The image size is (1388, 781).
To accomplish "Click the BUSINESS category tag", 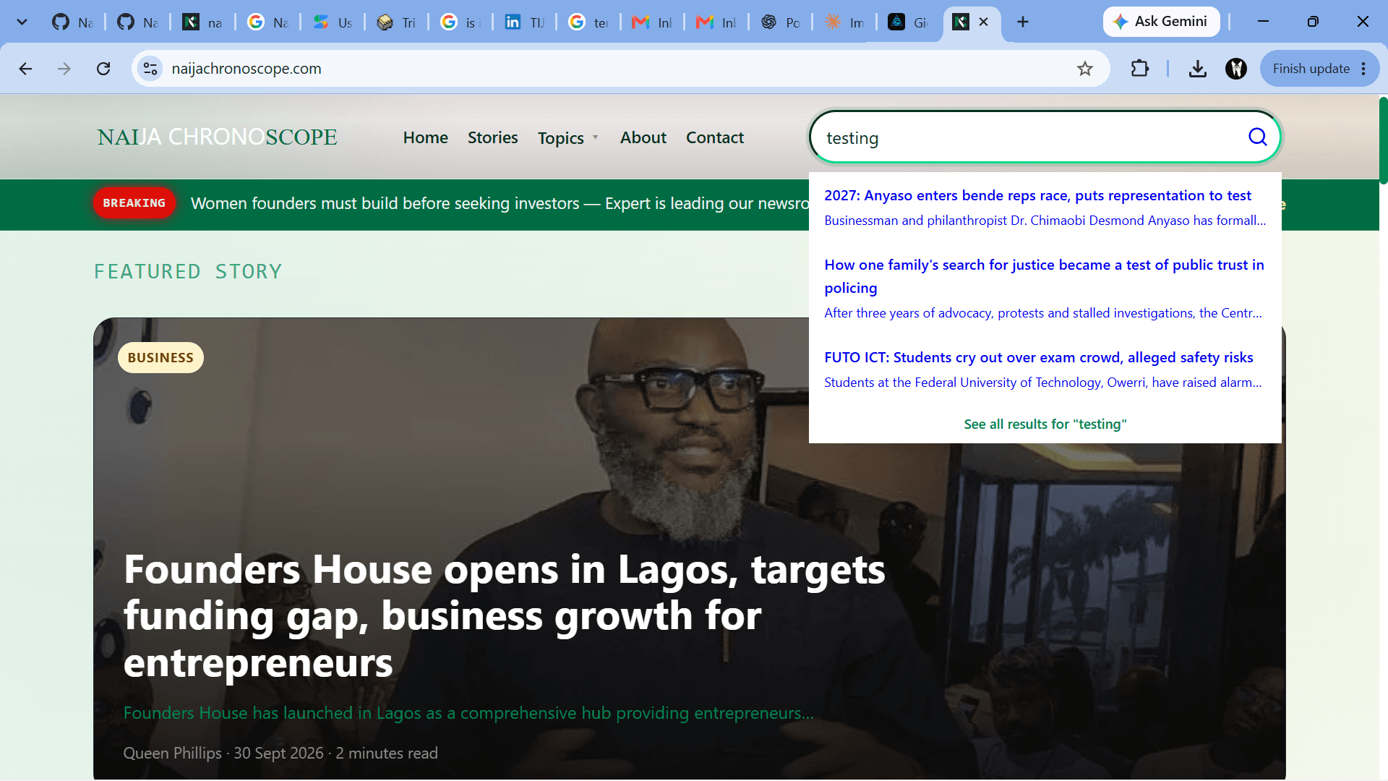I will point(160,357).
